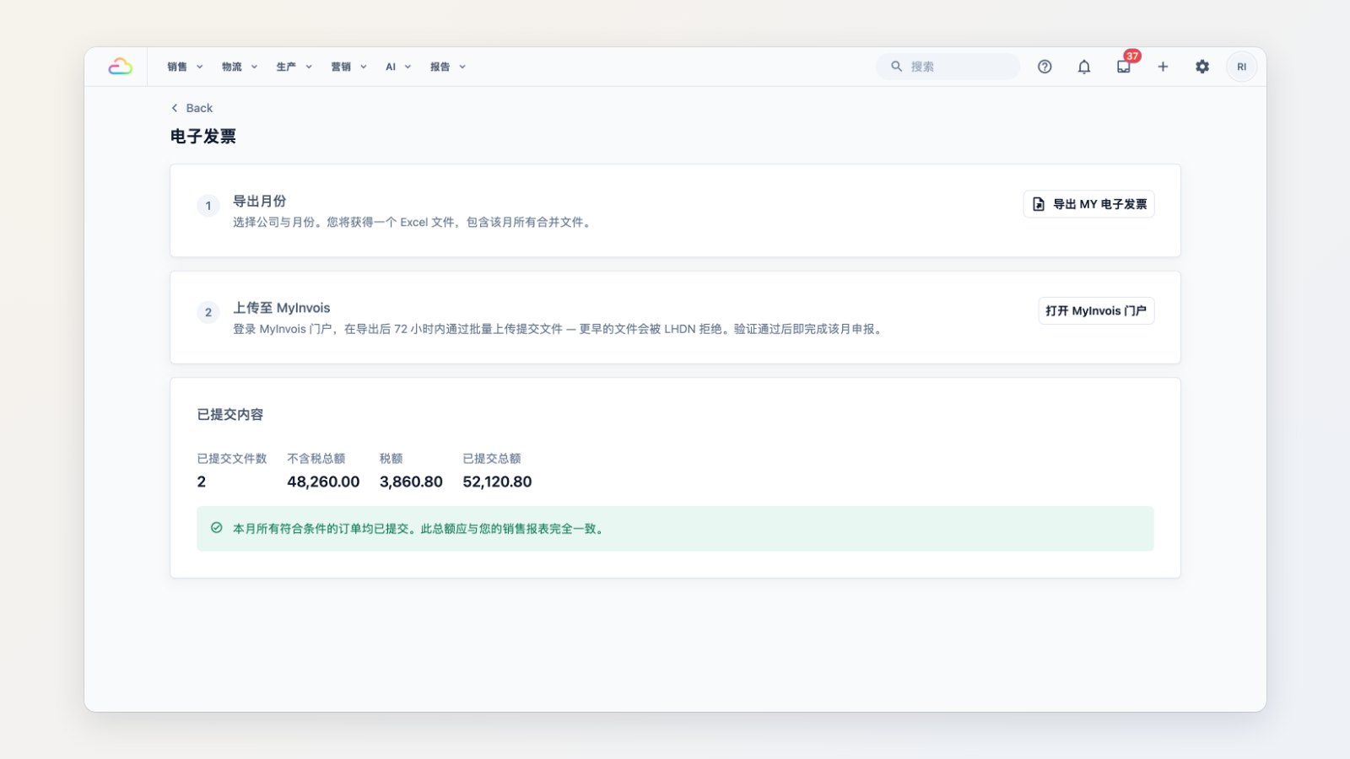Click the 电子发票 page title
Image resolution: width=1350 pixels, height=759 pixels.
pos(203,136)
